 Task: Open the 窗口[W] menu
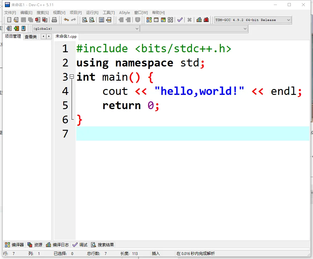click(141, 13)
